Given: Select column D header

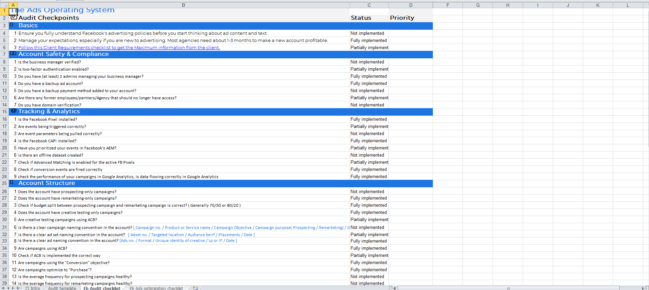Looking at the screenshot, I should pyautogui.click(x=411, y=5).
